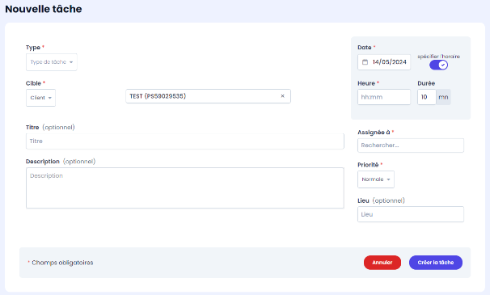Click into the Description text area
This screenshot has width=490, height=295.
[x=185, y=188]
